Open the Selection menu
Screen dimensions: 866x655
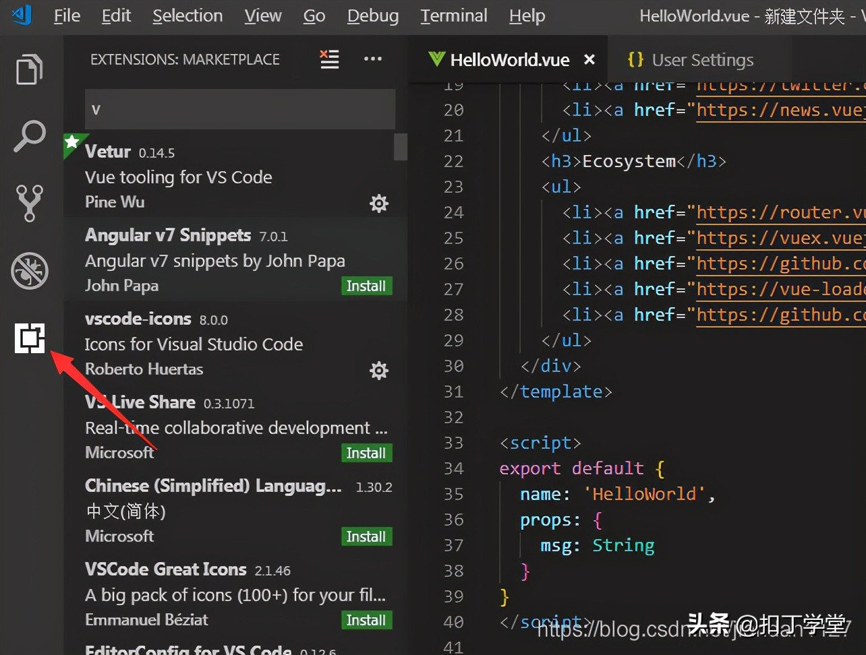(187, 15)
